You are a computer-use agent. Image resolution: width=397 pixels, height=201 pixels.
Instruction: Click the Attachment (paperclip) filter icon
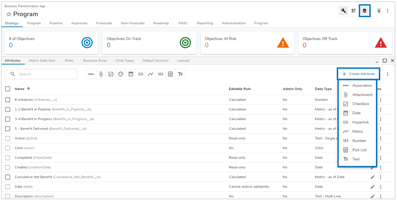click(101, 74)
